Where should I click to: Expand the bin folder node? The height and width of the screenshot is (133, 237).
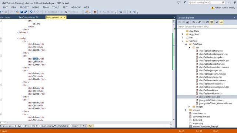click(x=183, y=38)
